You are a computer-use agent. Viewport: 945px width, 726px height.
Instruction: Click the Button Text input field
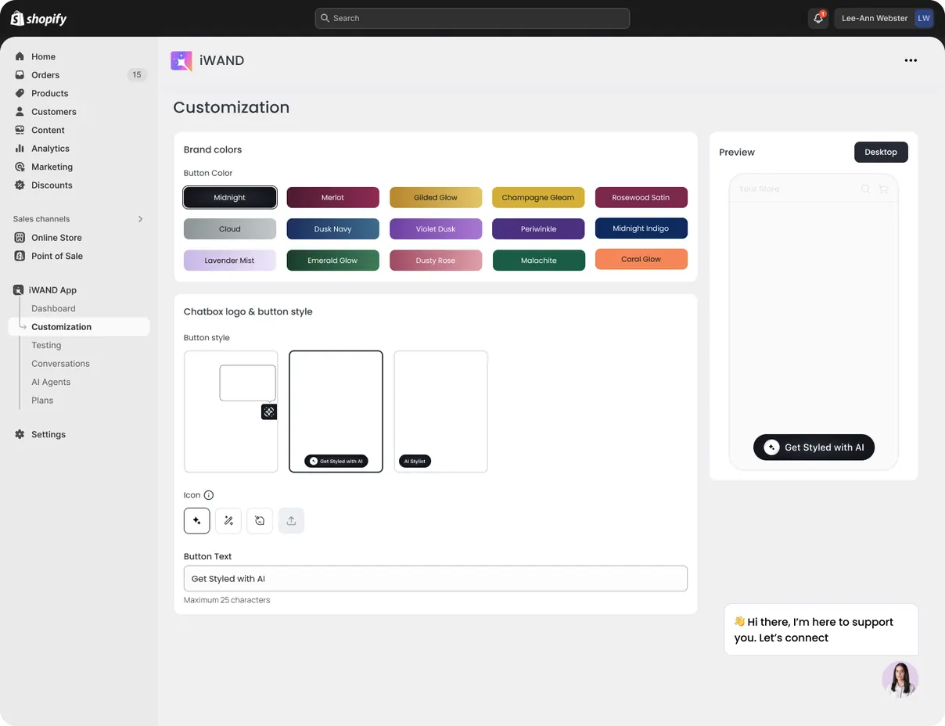(436, 579)
